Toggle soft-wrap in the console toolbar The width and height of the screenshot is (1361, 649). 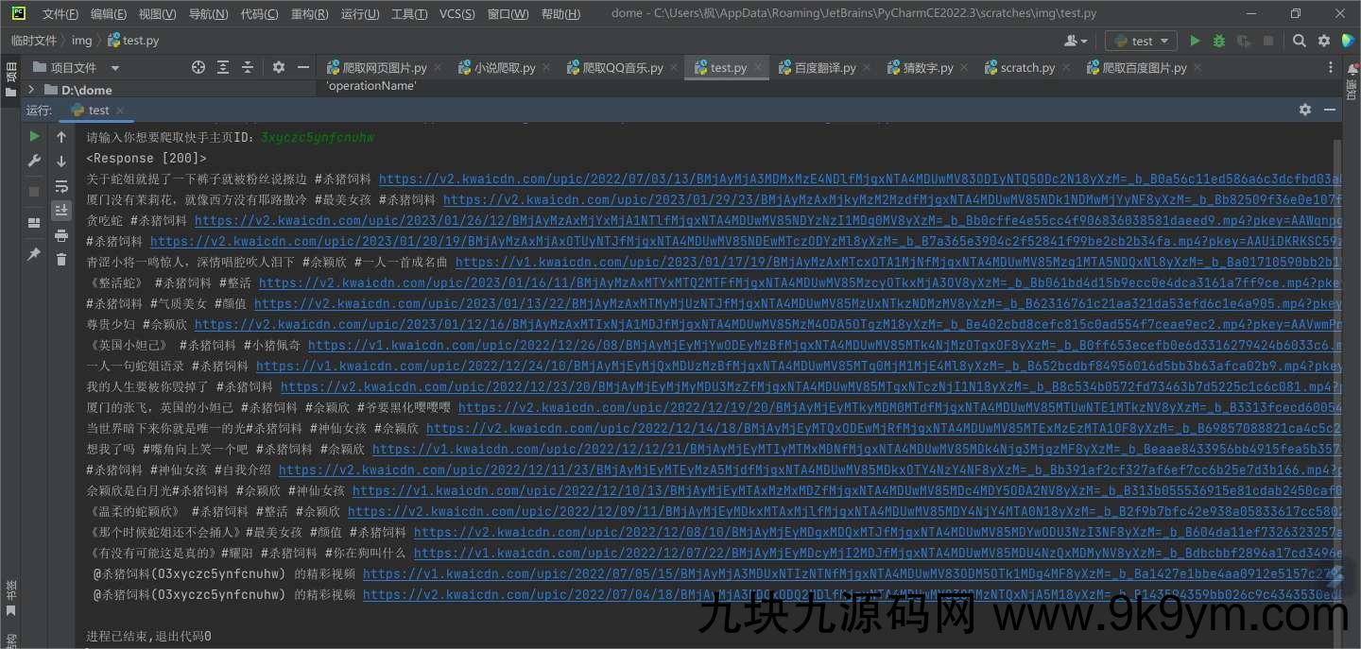(x=61, y=186)
